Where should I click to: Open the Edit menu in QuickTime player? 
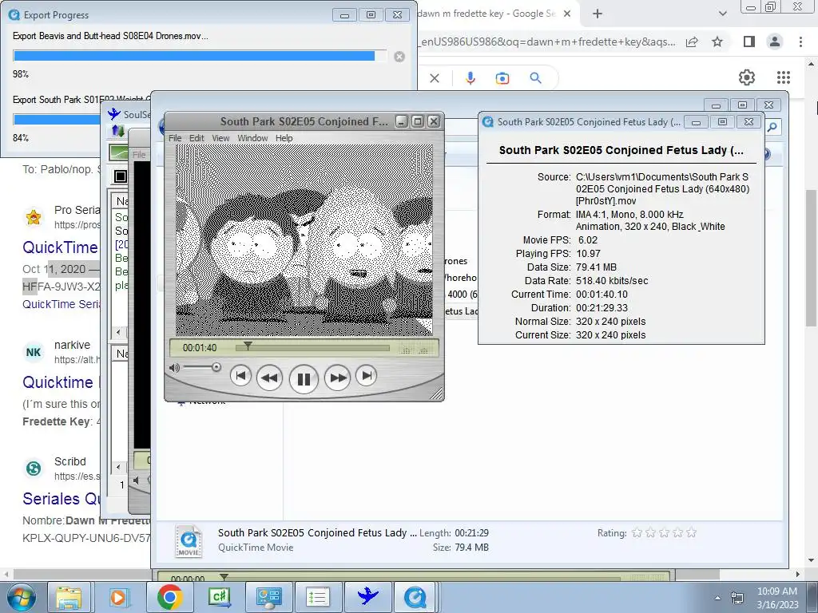[x=197, y=138]
